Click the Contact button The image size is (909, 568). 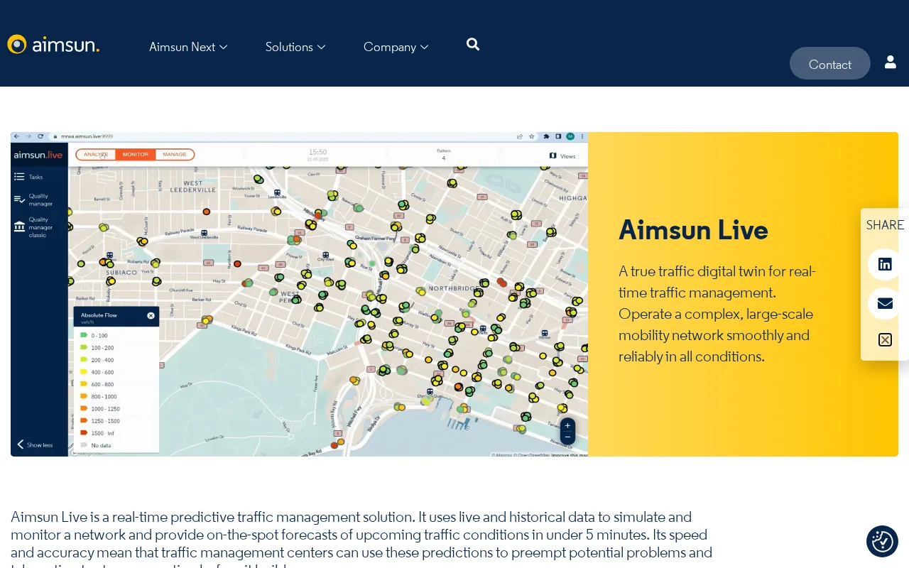tap(830, 64)
